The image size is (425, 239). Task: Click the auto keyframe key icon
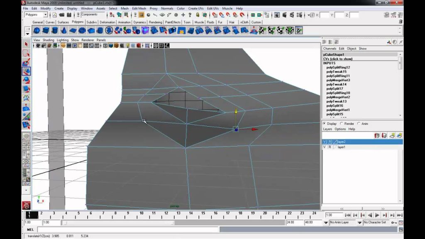tap(394, 222)
